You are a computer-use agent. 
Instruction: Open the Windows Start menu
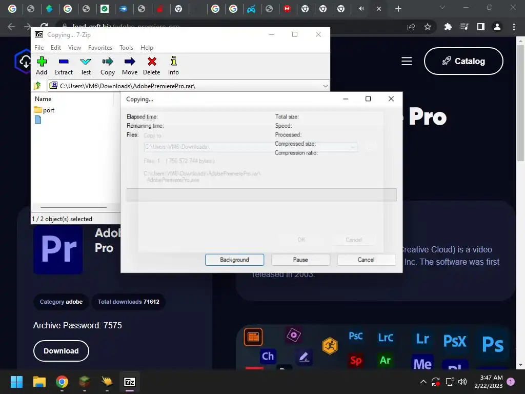16,382
